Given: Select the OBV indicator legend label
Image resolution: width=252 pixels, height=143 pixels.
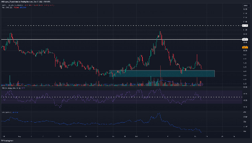Looking at the screenshot, I should pyautogui.click(x=10, y=112).
